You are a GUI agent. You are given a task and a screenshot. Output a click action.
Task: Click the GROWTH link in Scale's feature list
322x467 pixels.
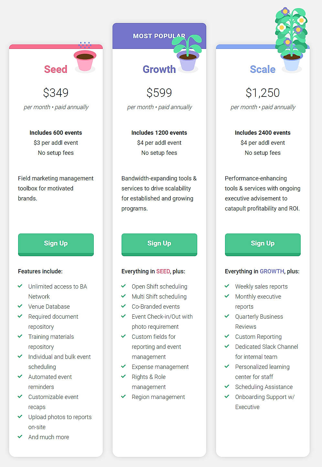tap(272, 271)
